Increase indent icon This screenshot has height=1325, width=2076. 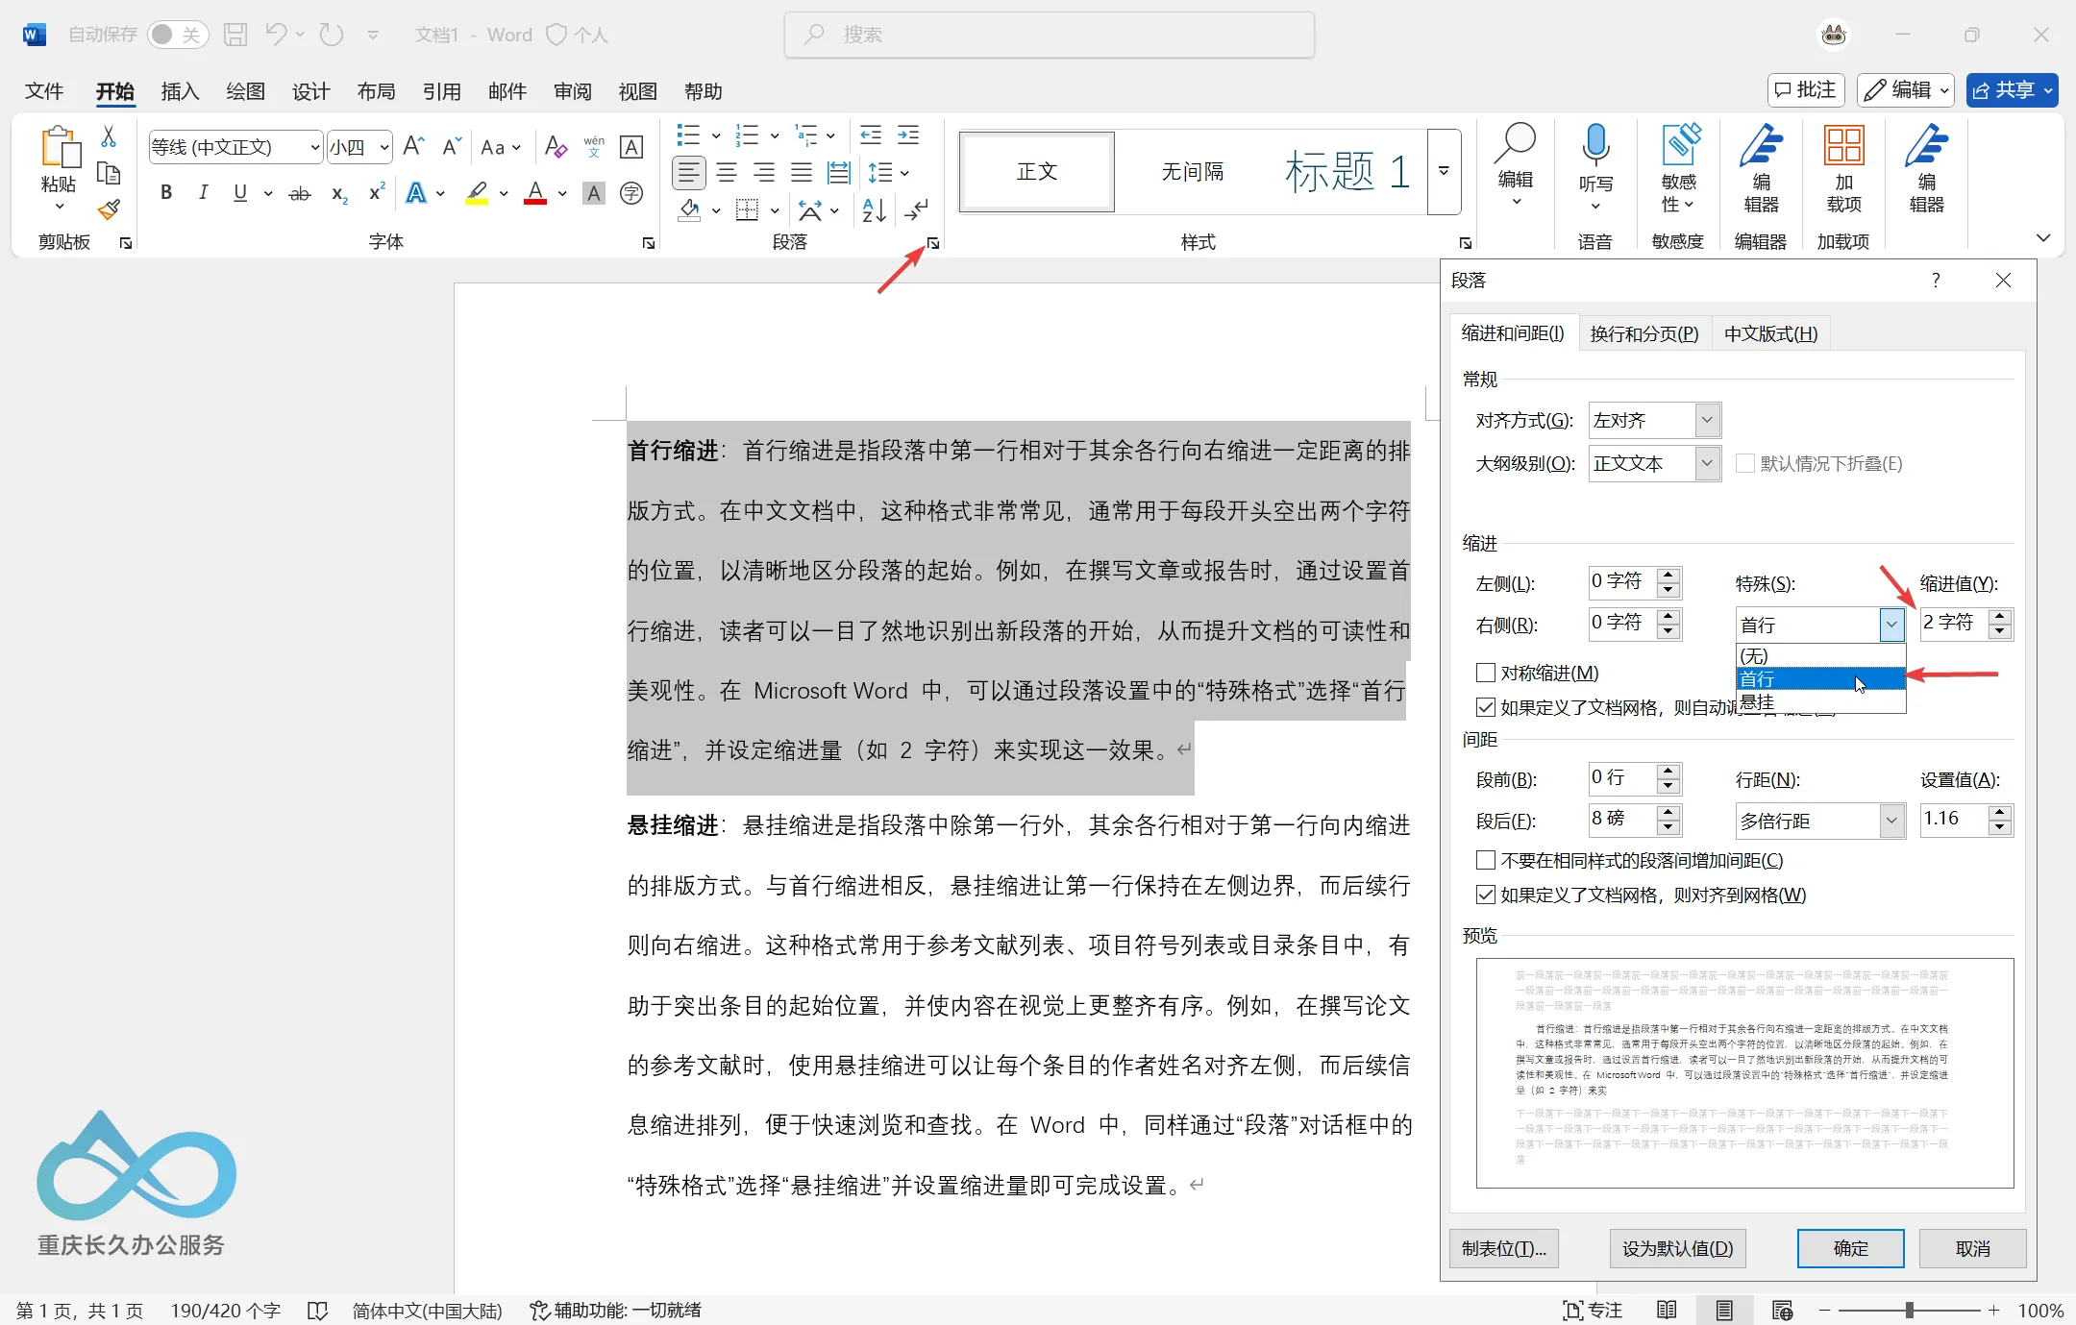908,135
